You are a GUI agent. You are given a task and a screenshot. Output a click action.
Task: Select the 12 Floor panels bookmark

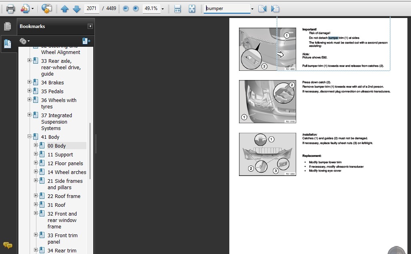click(x=65, y=163)
